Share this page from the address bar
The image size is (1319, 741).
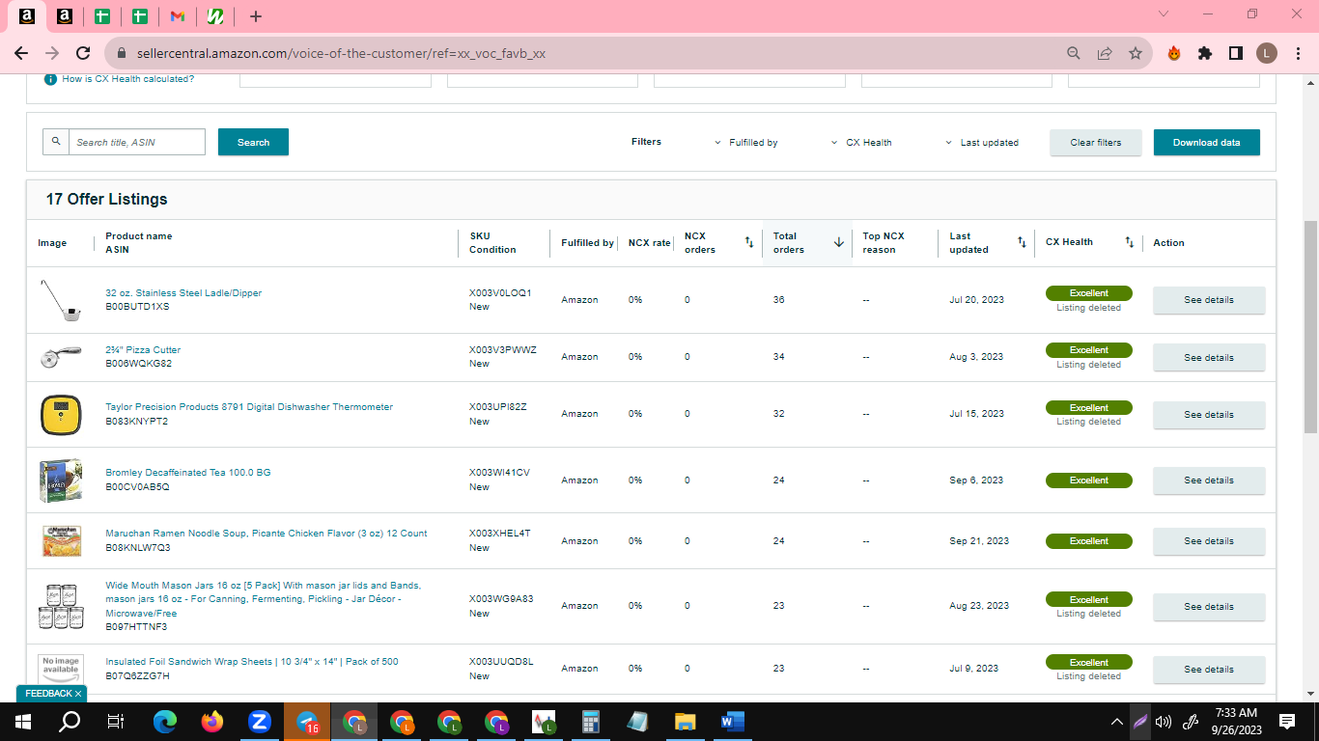tap(1105, 53)
